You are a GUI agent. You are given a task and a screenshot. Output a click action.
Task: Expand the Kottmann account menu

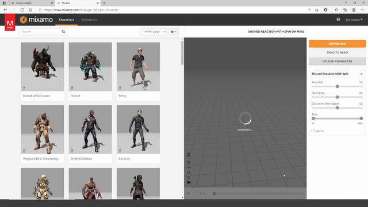(x=354, y=20)
